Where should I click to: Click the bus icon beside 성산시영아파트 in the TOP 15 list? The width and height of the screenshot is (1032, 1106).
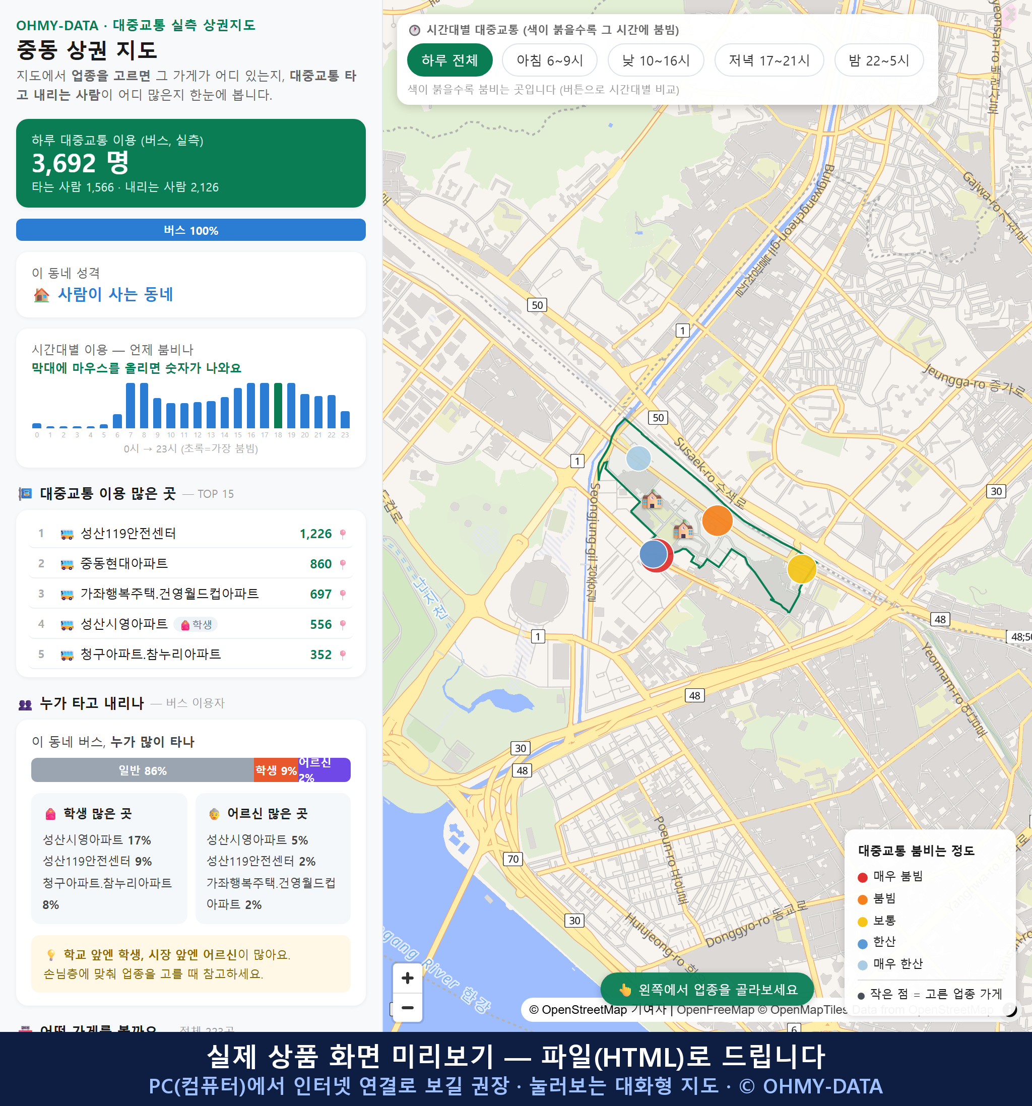(67, 625)
